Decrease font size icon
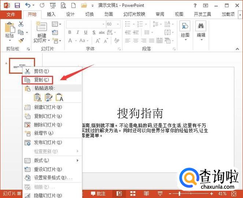243x198 pixels. 106,41
